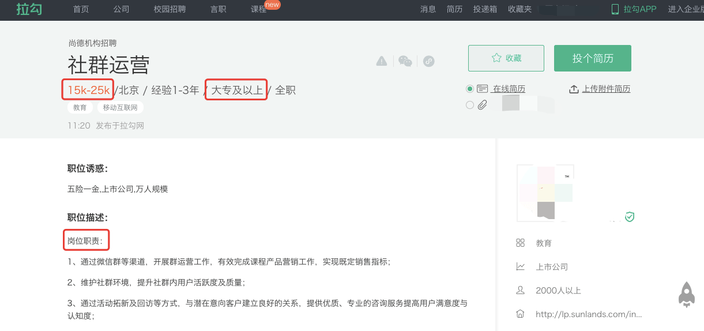Click the green verified shield badge
This screenshot has height=331, width=704.
click(x=630, y=217)
